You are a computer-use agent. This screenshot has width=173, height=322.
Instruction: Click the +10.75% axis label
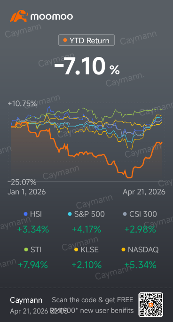click(22, 104)
